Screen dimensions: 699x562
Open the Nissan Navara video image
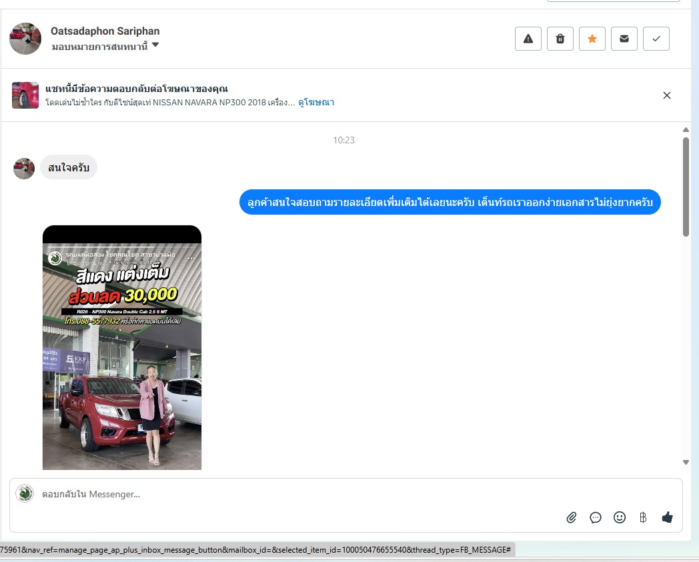coord(122,347)
